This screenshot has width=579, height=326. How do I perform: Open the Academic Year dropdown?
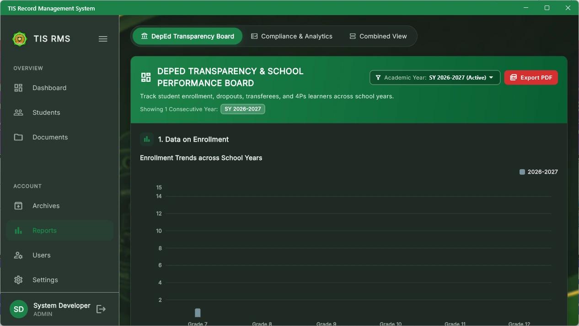point(435,78)
